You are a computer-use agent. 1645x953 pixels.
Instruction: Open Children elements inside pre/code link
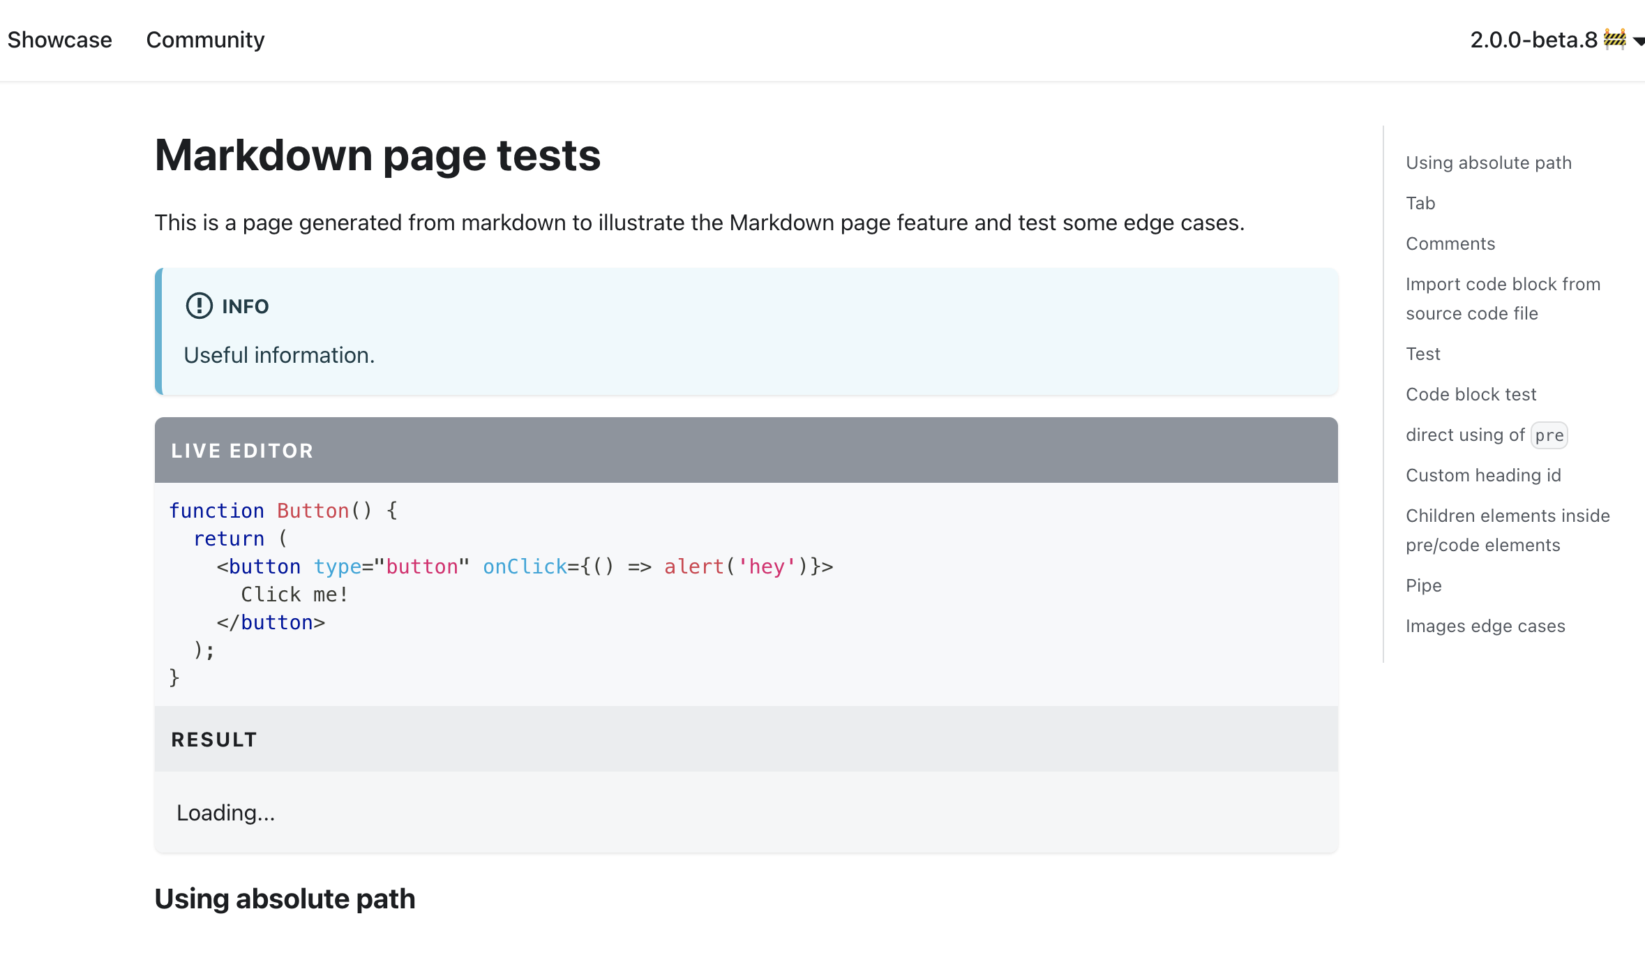(1507, 530)
